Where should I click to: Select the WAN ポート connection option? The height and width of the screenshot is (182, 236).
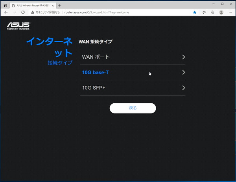point(96,57)
